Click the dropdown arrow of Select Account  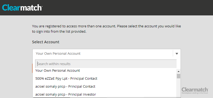[177, 54]
